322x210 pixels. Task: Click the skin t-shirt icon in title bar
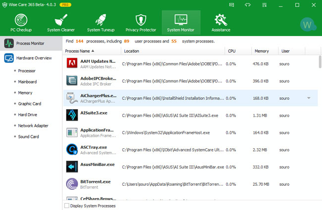pos(248,5)
